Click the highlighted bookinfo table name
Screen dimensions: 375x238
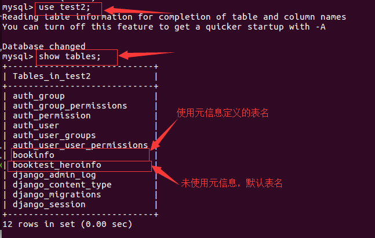click(x=34, y=155)
